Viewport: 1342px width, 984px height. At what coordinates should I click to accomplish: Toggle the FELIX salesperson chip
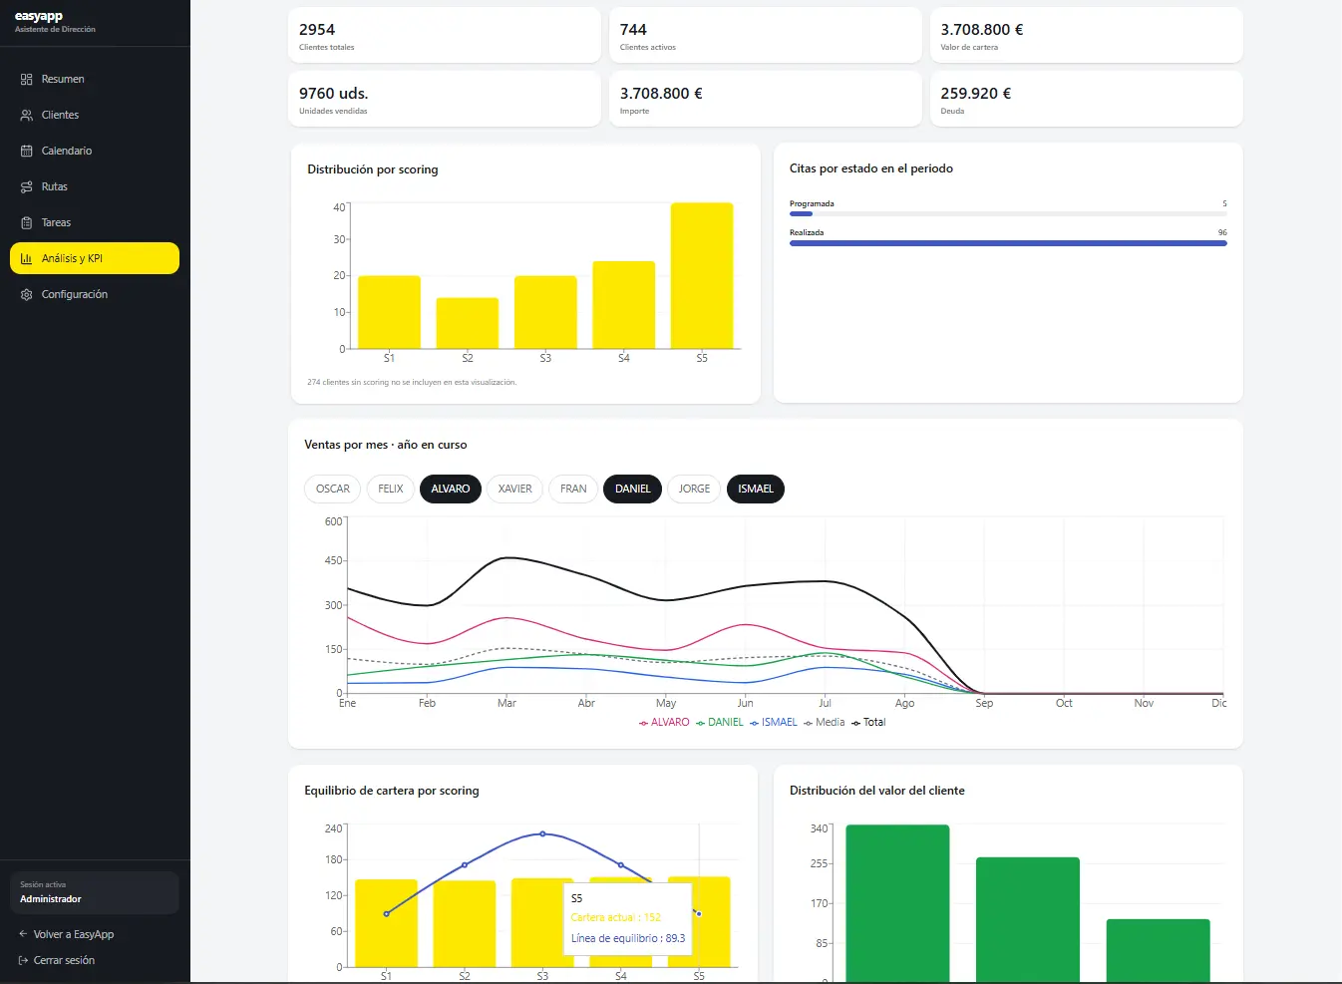point(391,489)
